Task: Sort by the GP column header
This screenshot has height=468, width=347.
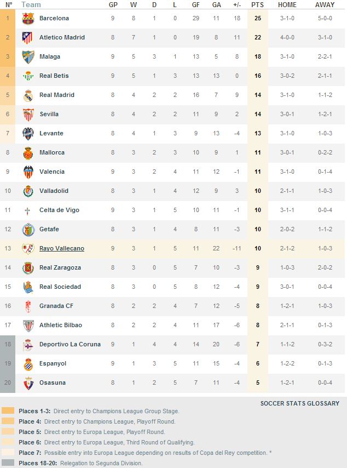Action: (x=113, y=5)
